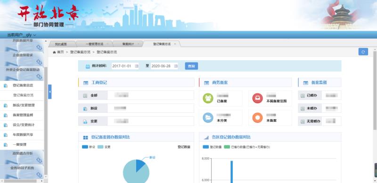Click the icon beside 新设/变更管理
377x183 pixels.
click(x=6, y=105)
